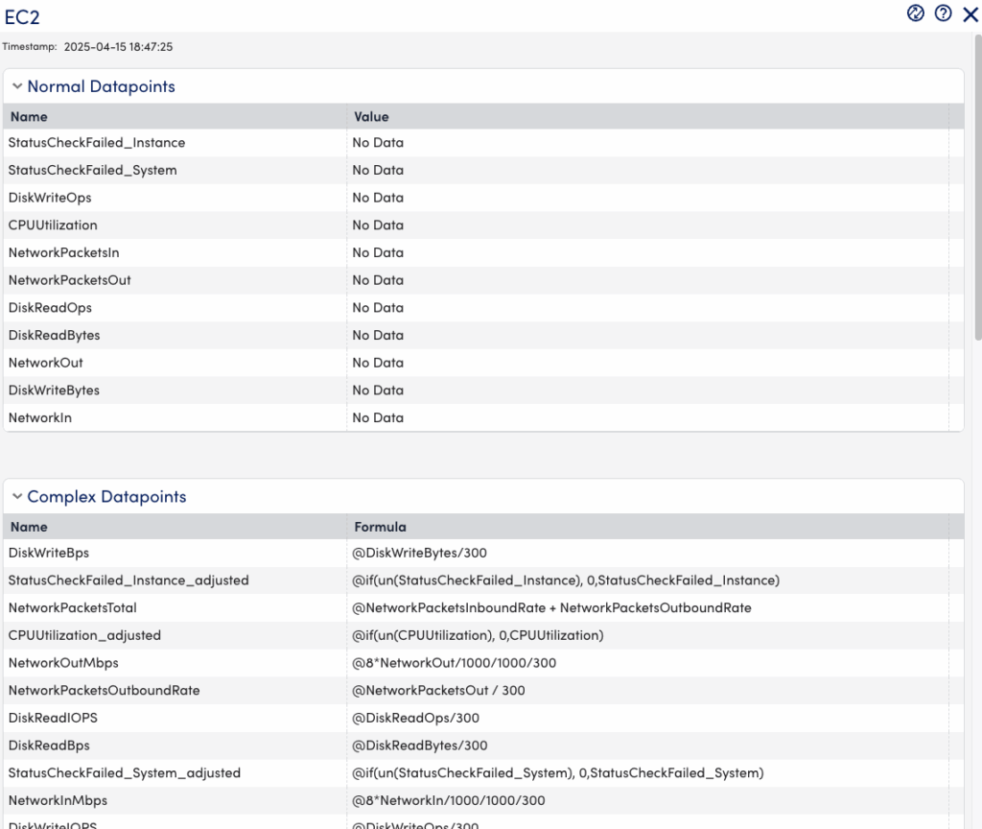This screenshot has width=982, height=829.
Task: Click the No Data value for NetworkOut
Action: (378, 364)
